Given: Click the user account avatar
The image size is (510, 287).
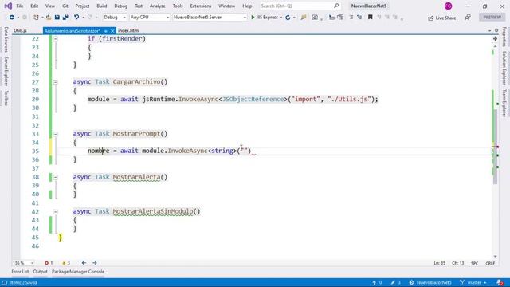Looking at the screenshot, I should click(x=448, y=6).
